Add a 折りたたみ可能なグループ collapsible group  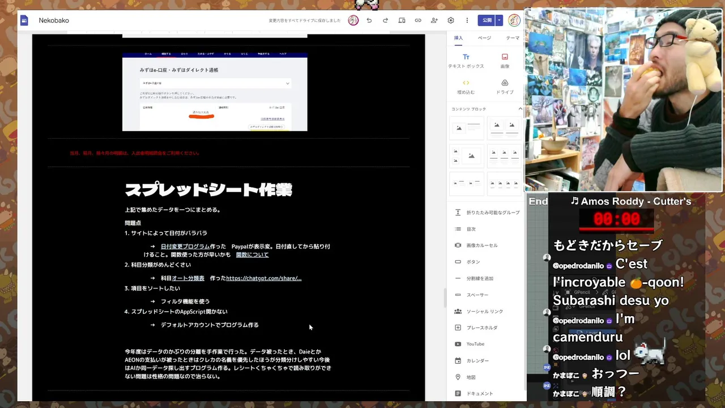(x=487, y=212)
